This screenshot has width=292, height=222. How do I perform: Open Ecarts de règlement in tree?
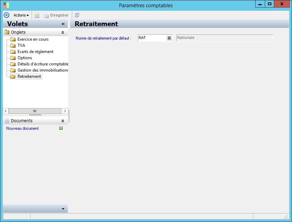tap(35, 52)
